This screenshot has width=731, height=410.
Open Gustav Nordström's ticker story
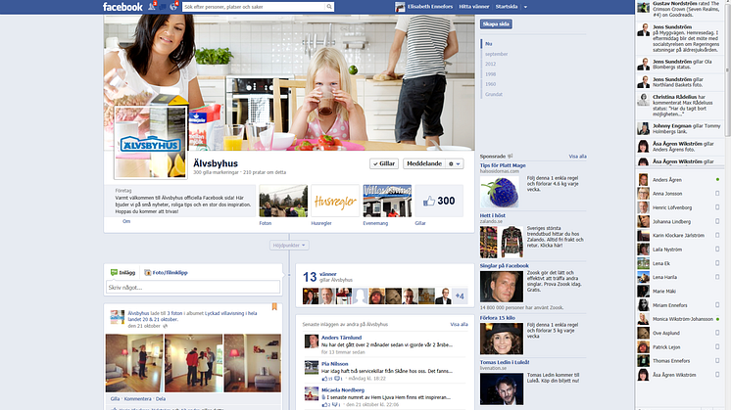point(679,9)
